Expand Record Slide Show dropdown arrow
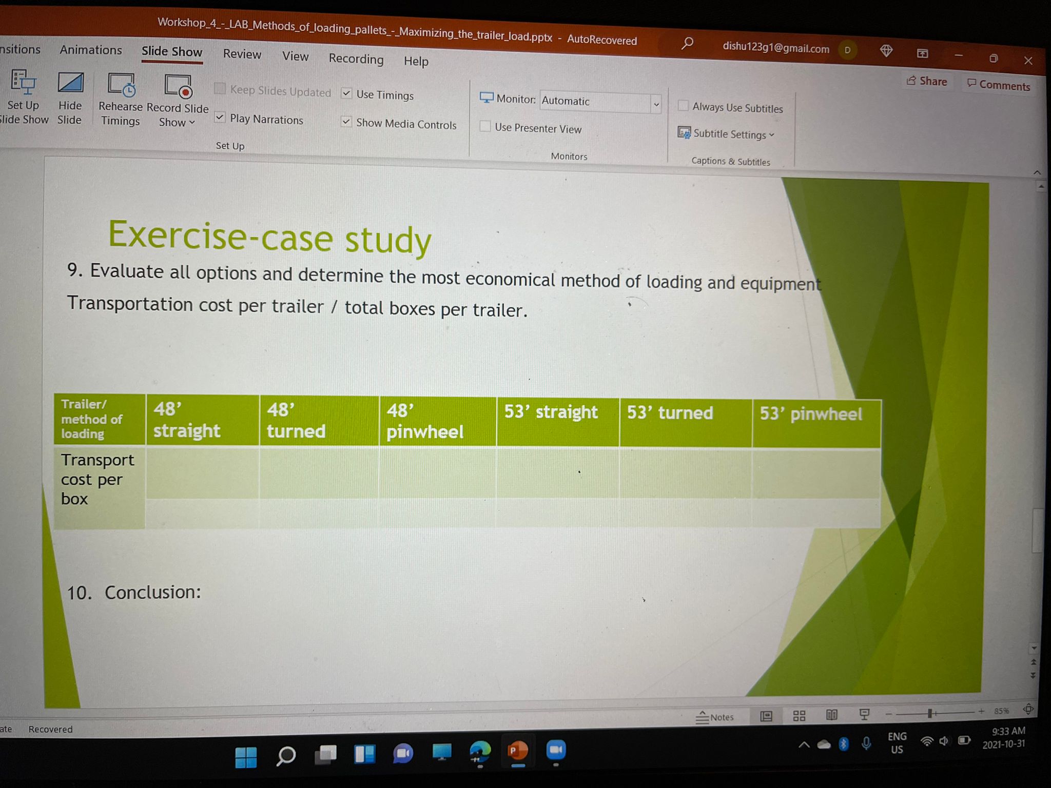Image resolution: width=1051 pixels, height=788 pixels. pos(192,123)
